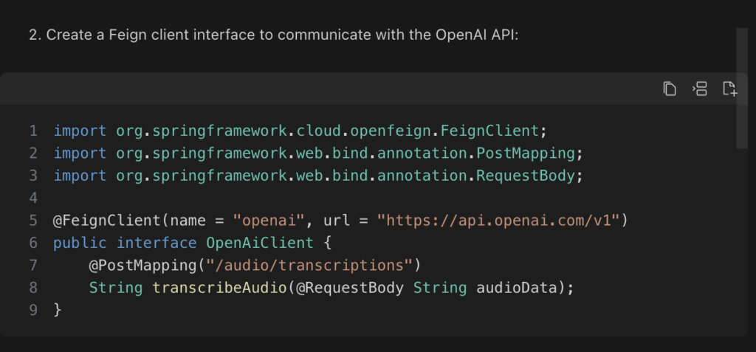
Task: Click the RequestBody import on line 3
Action: click(x=526, y=176)
